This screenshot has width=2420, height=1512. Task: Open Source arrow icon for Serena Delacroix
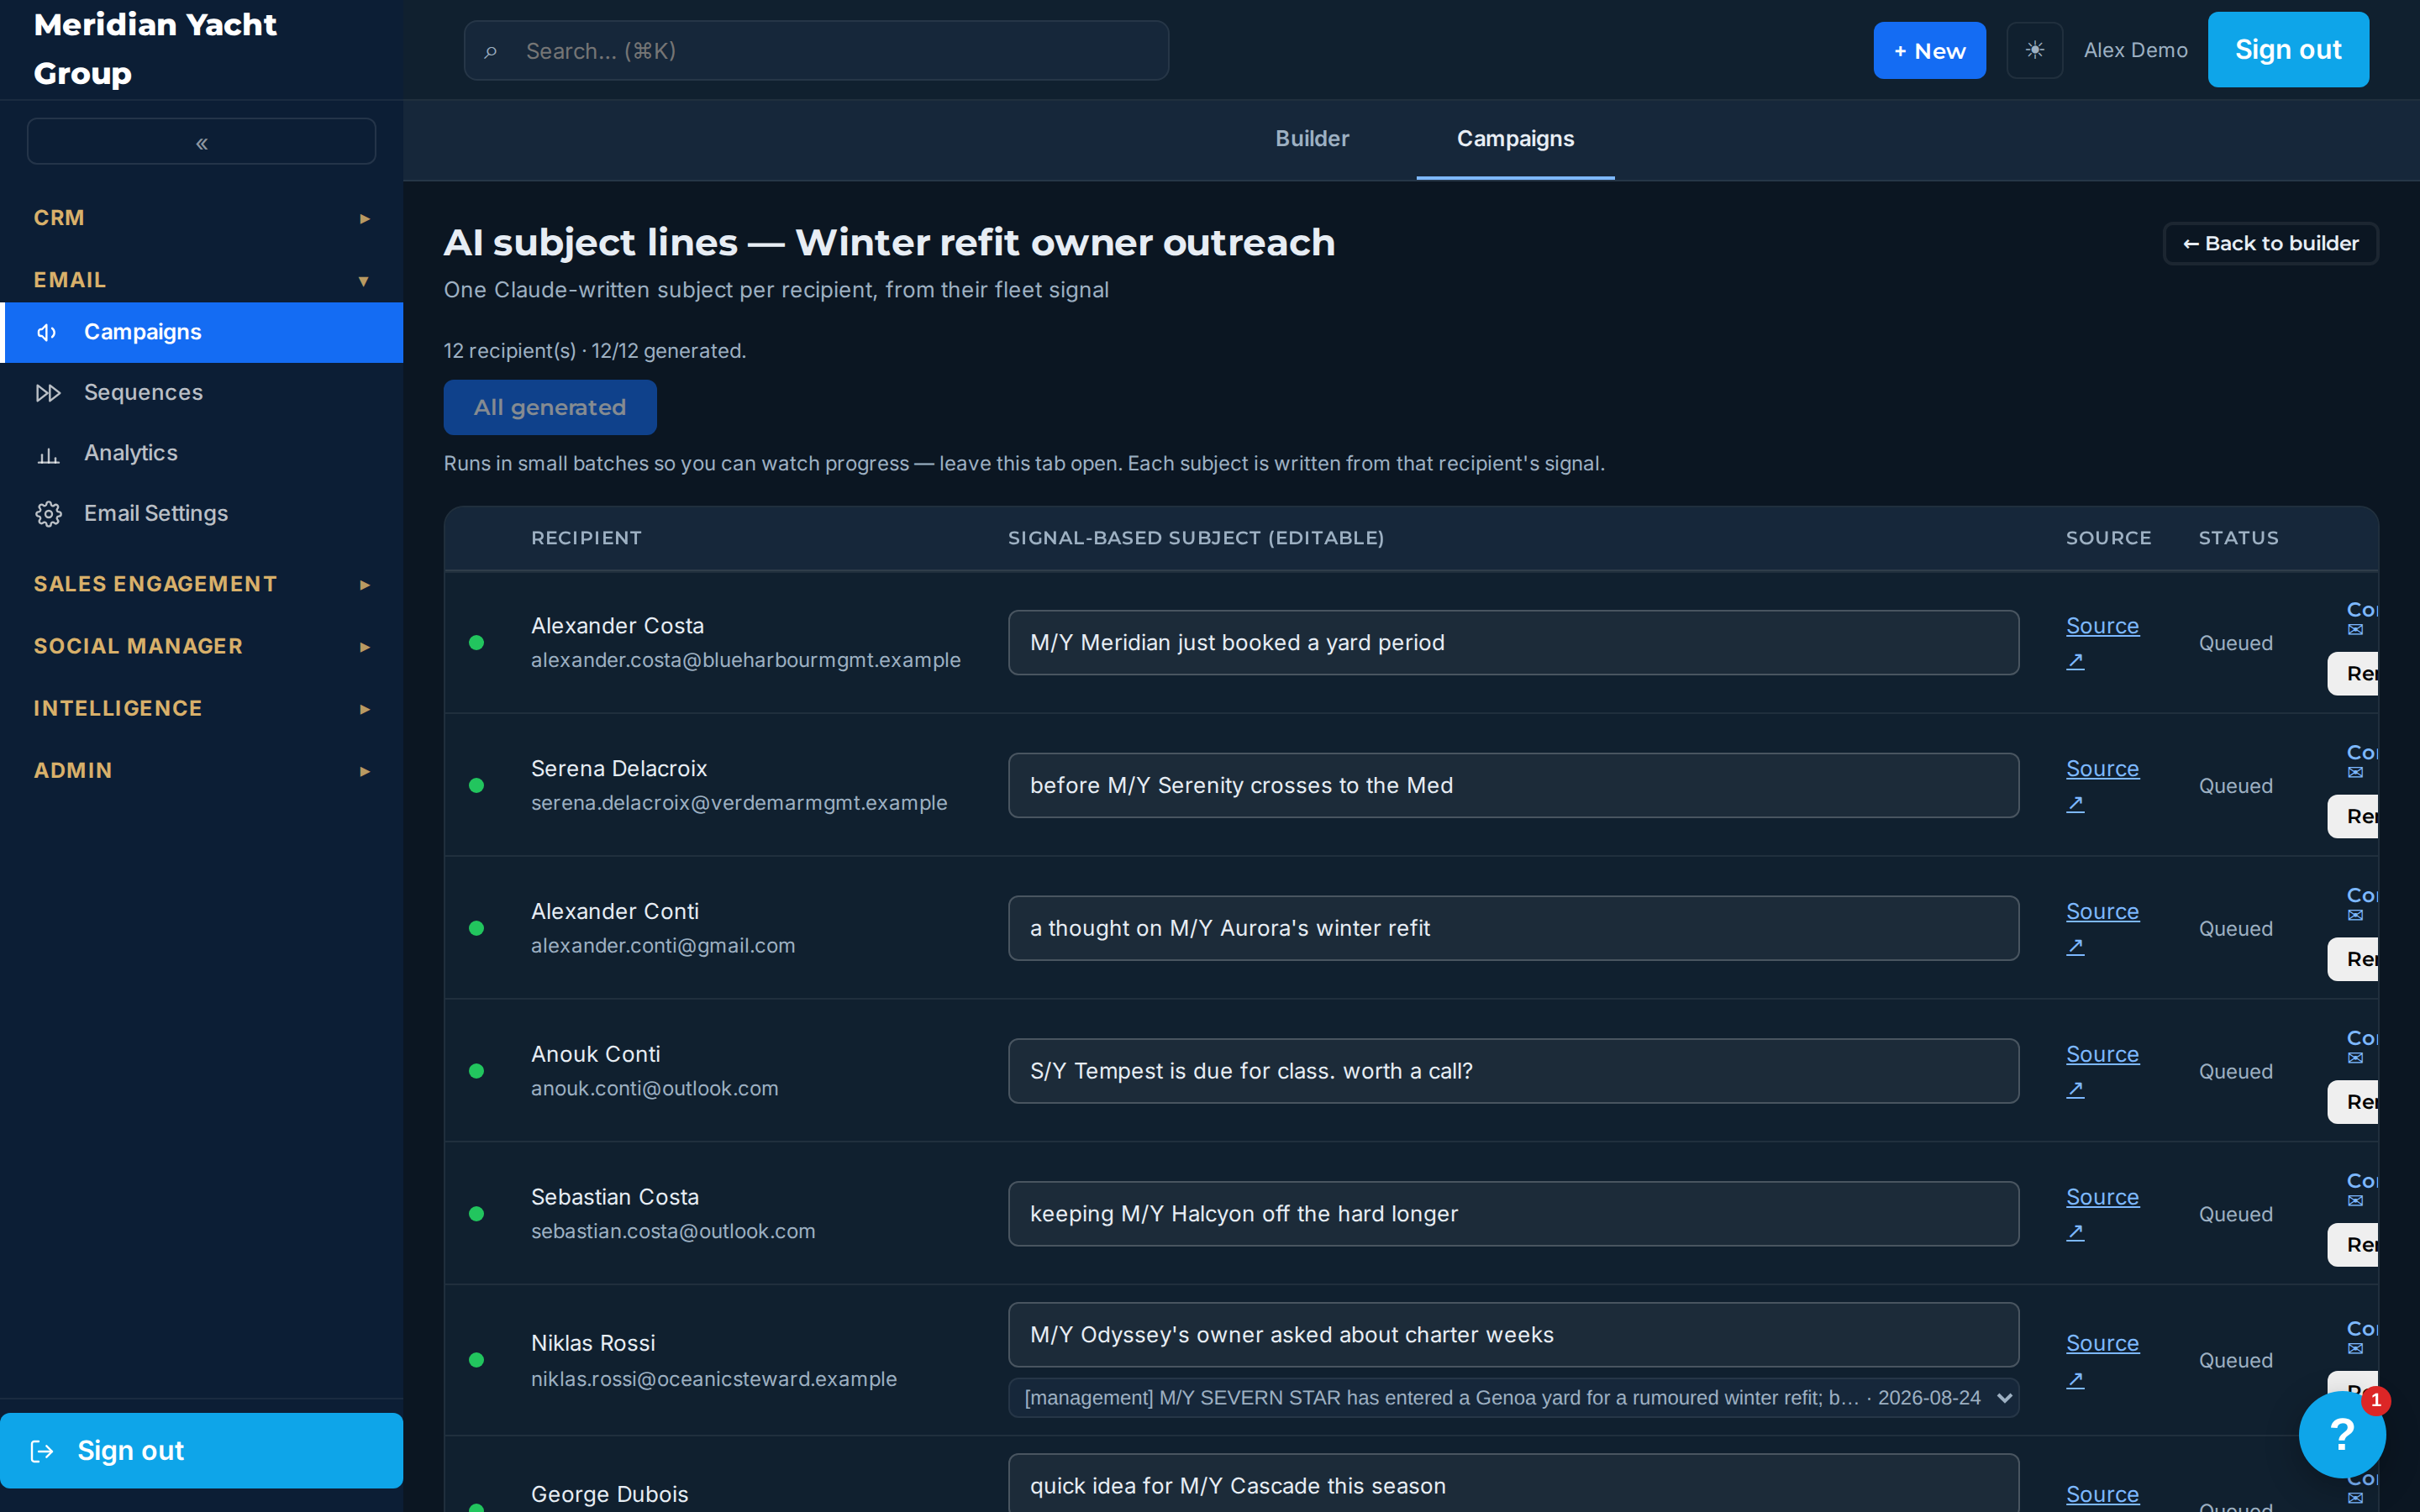2075,804
